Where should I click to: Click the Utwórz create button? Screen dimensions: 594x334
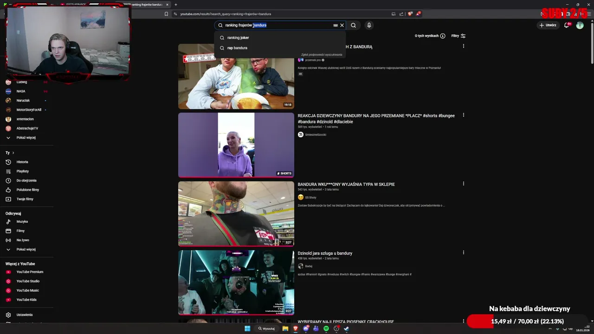coord(548,25)
